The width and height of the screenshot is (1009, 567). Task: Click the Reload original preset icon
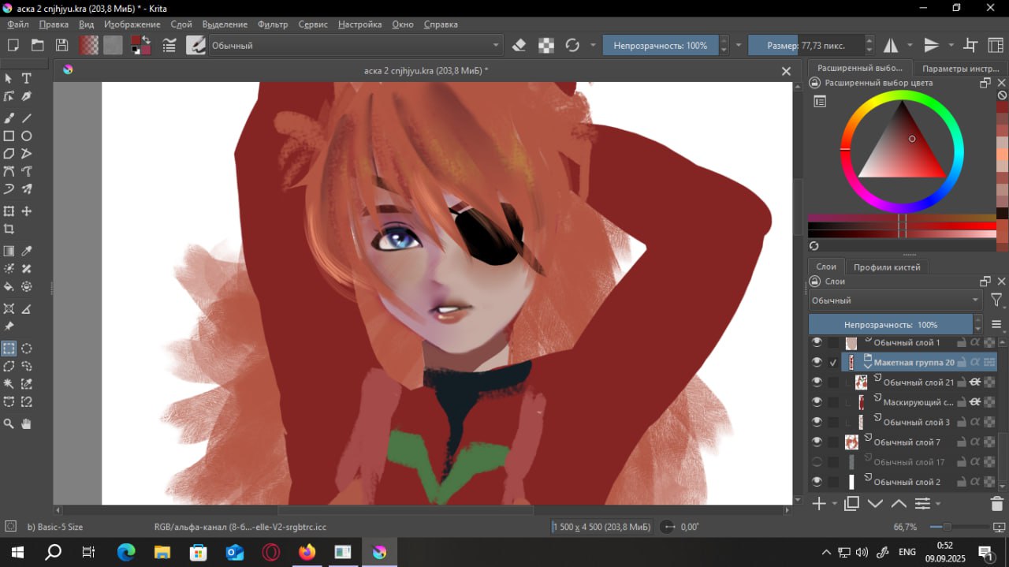click(x=572, y=45)
